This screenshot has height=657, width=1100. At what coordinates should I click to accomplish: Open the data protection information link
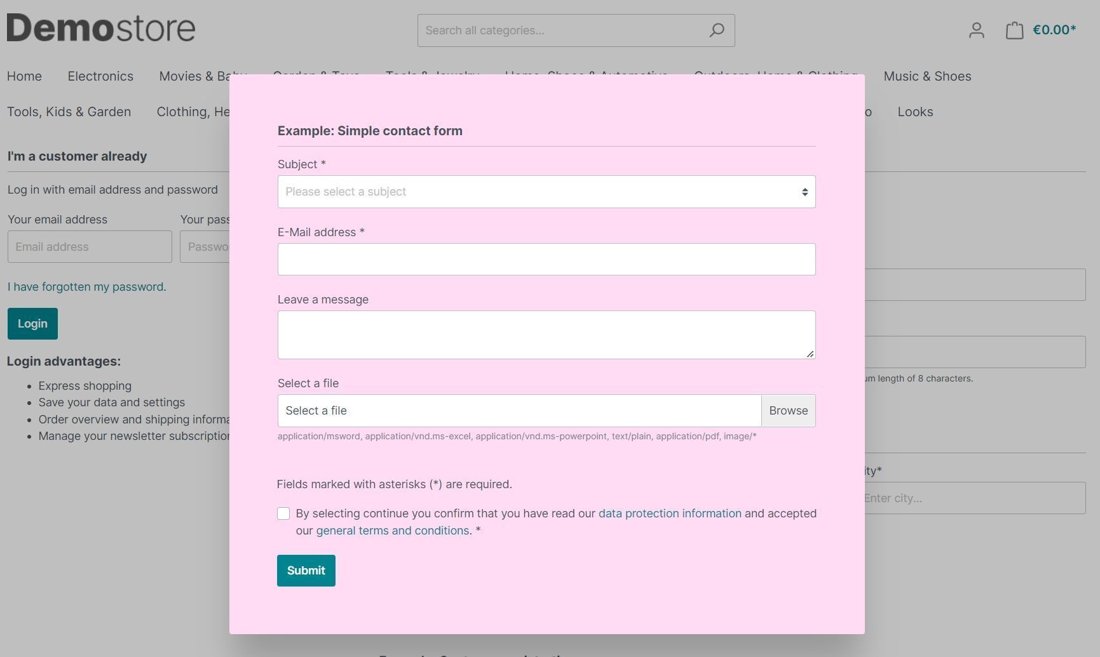pyautogui.click(x=670, y=514)
